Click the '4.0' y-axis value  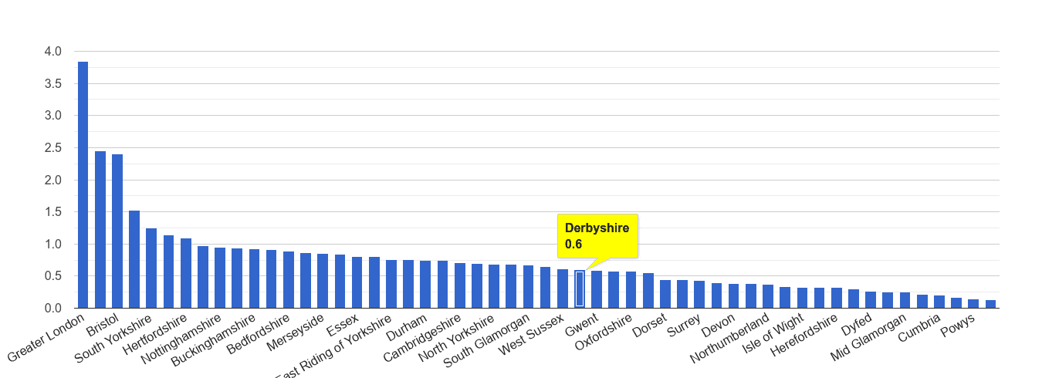(53, 52)
